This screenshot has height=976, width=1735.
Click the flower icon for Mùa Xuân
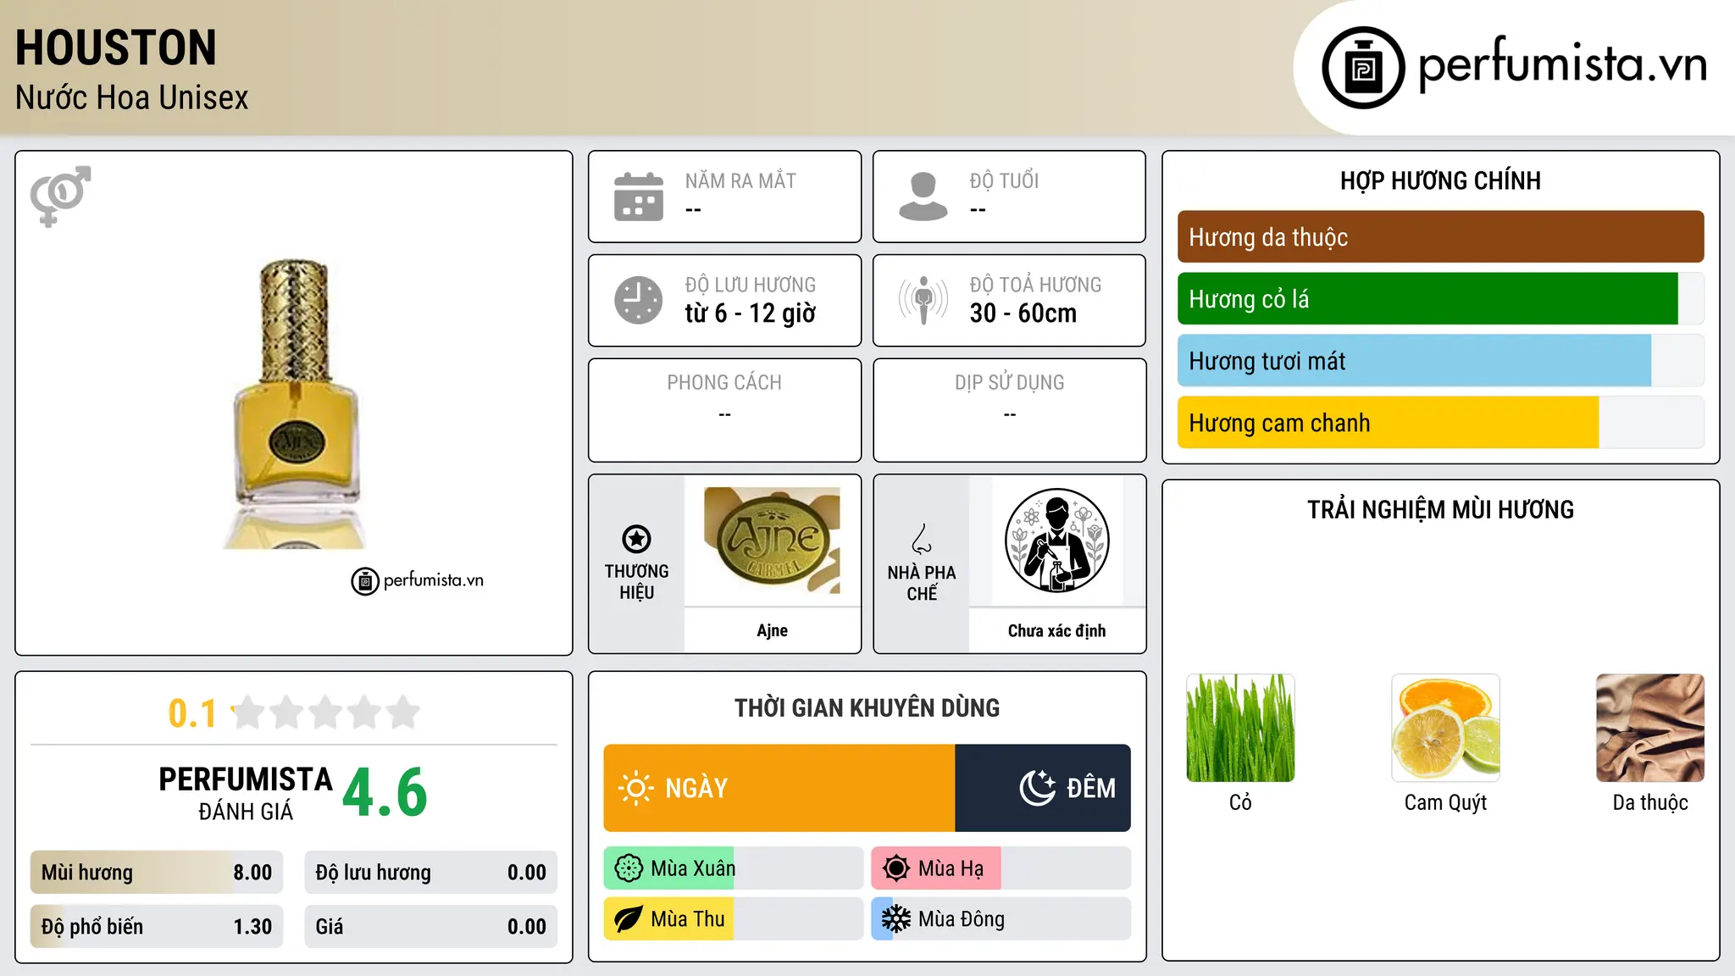click(x=629, y=868)
